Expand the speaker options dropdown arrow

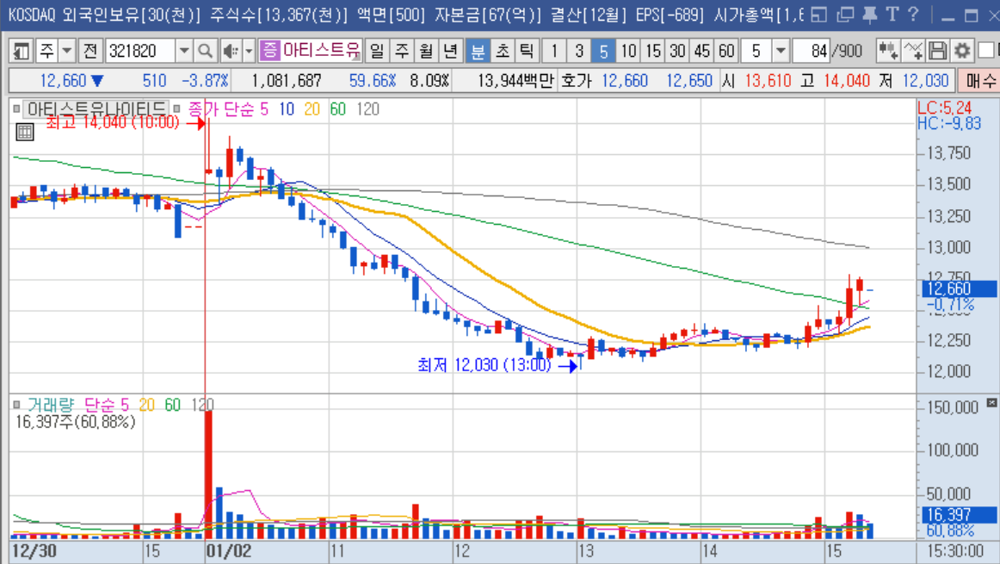coord(249,51)
